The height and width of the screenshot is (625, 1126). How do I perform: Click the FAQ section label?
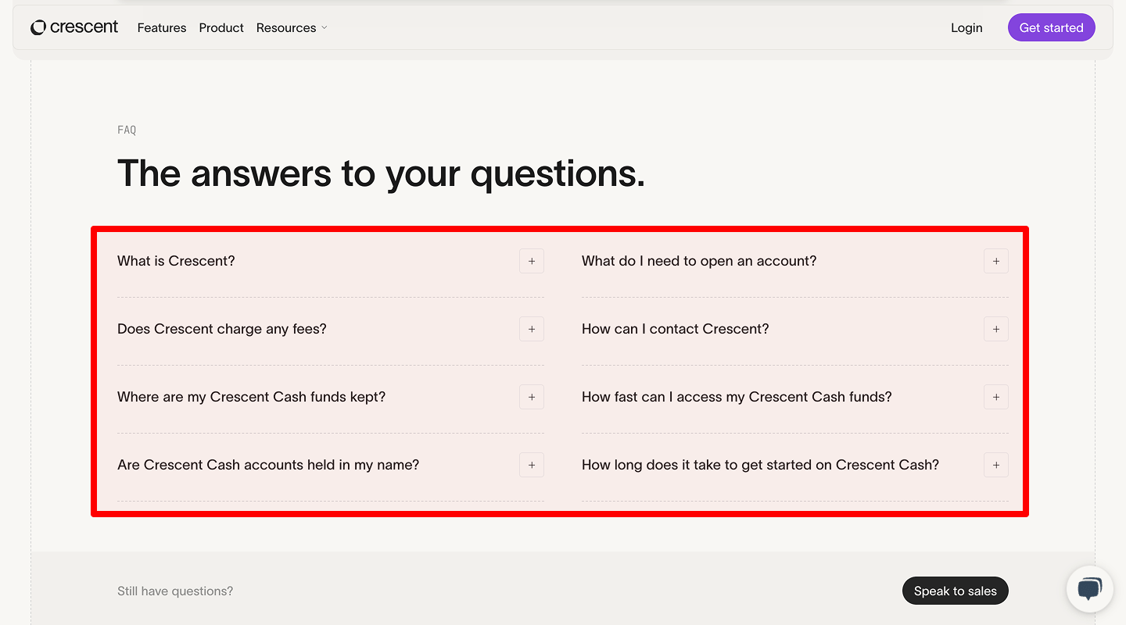point(126,130)
